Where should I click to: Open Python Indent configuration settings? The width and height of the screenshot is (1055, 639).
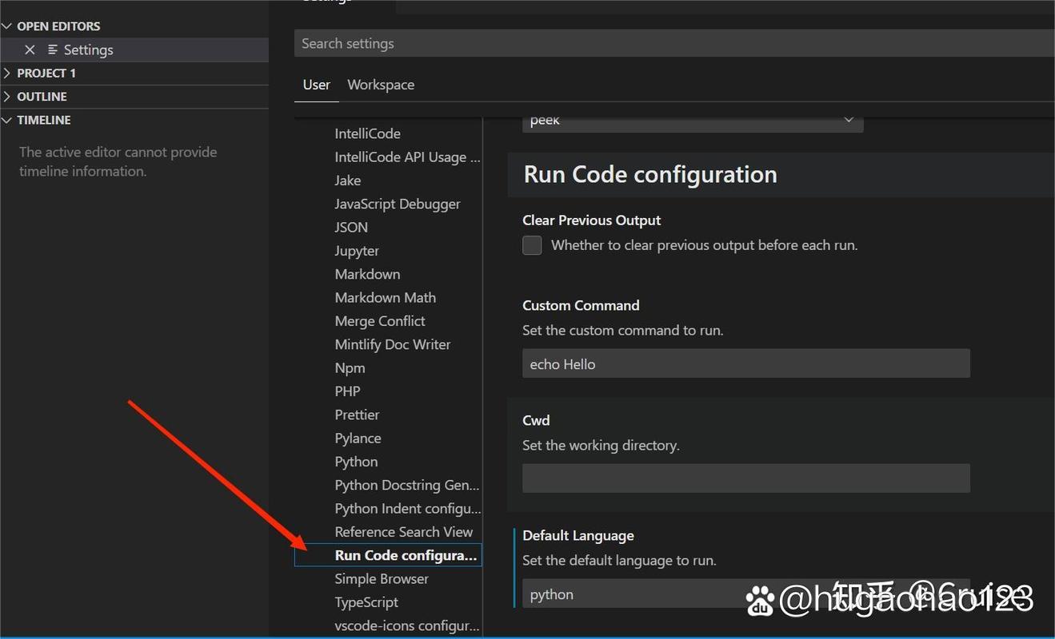coord(408,509)
